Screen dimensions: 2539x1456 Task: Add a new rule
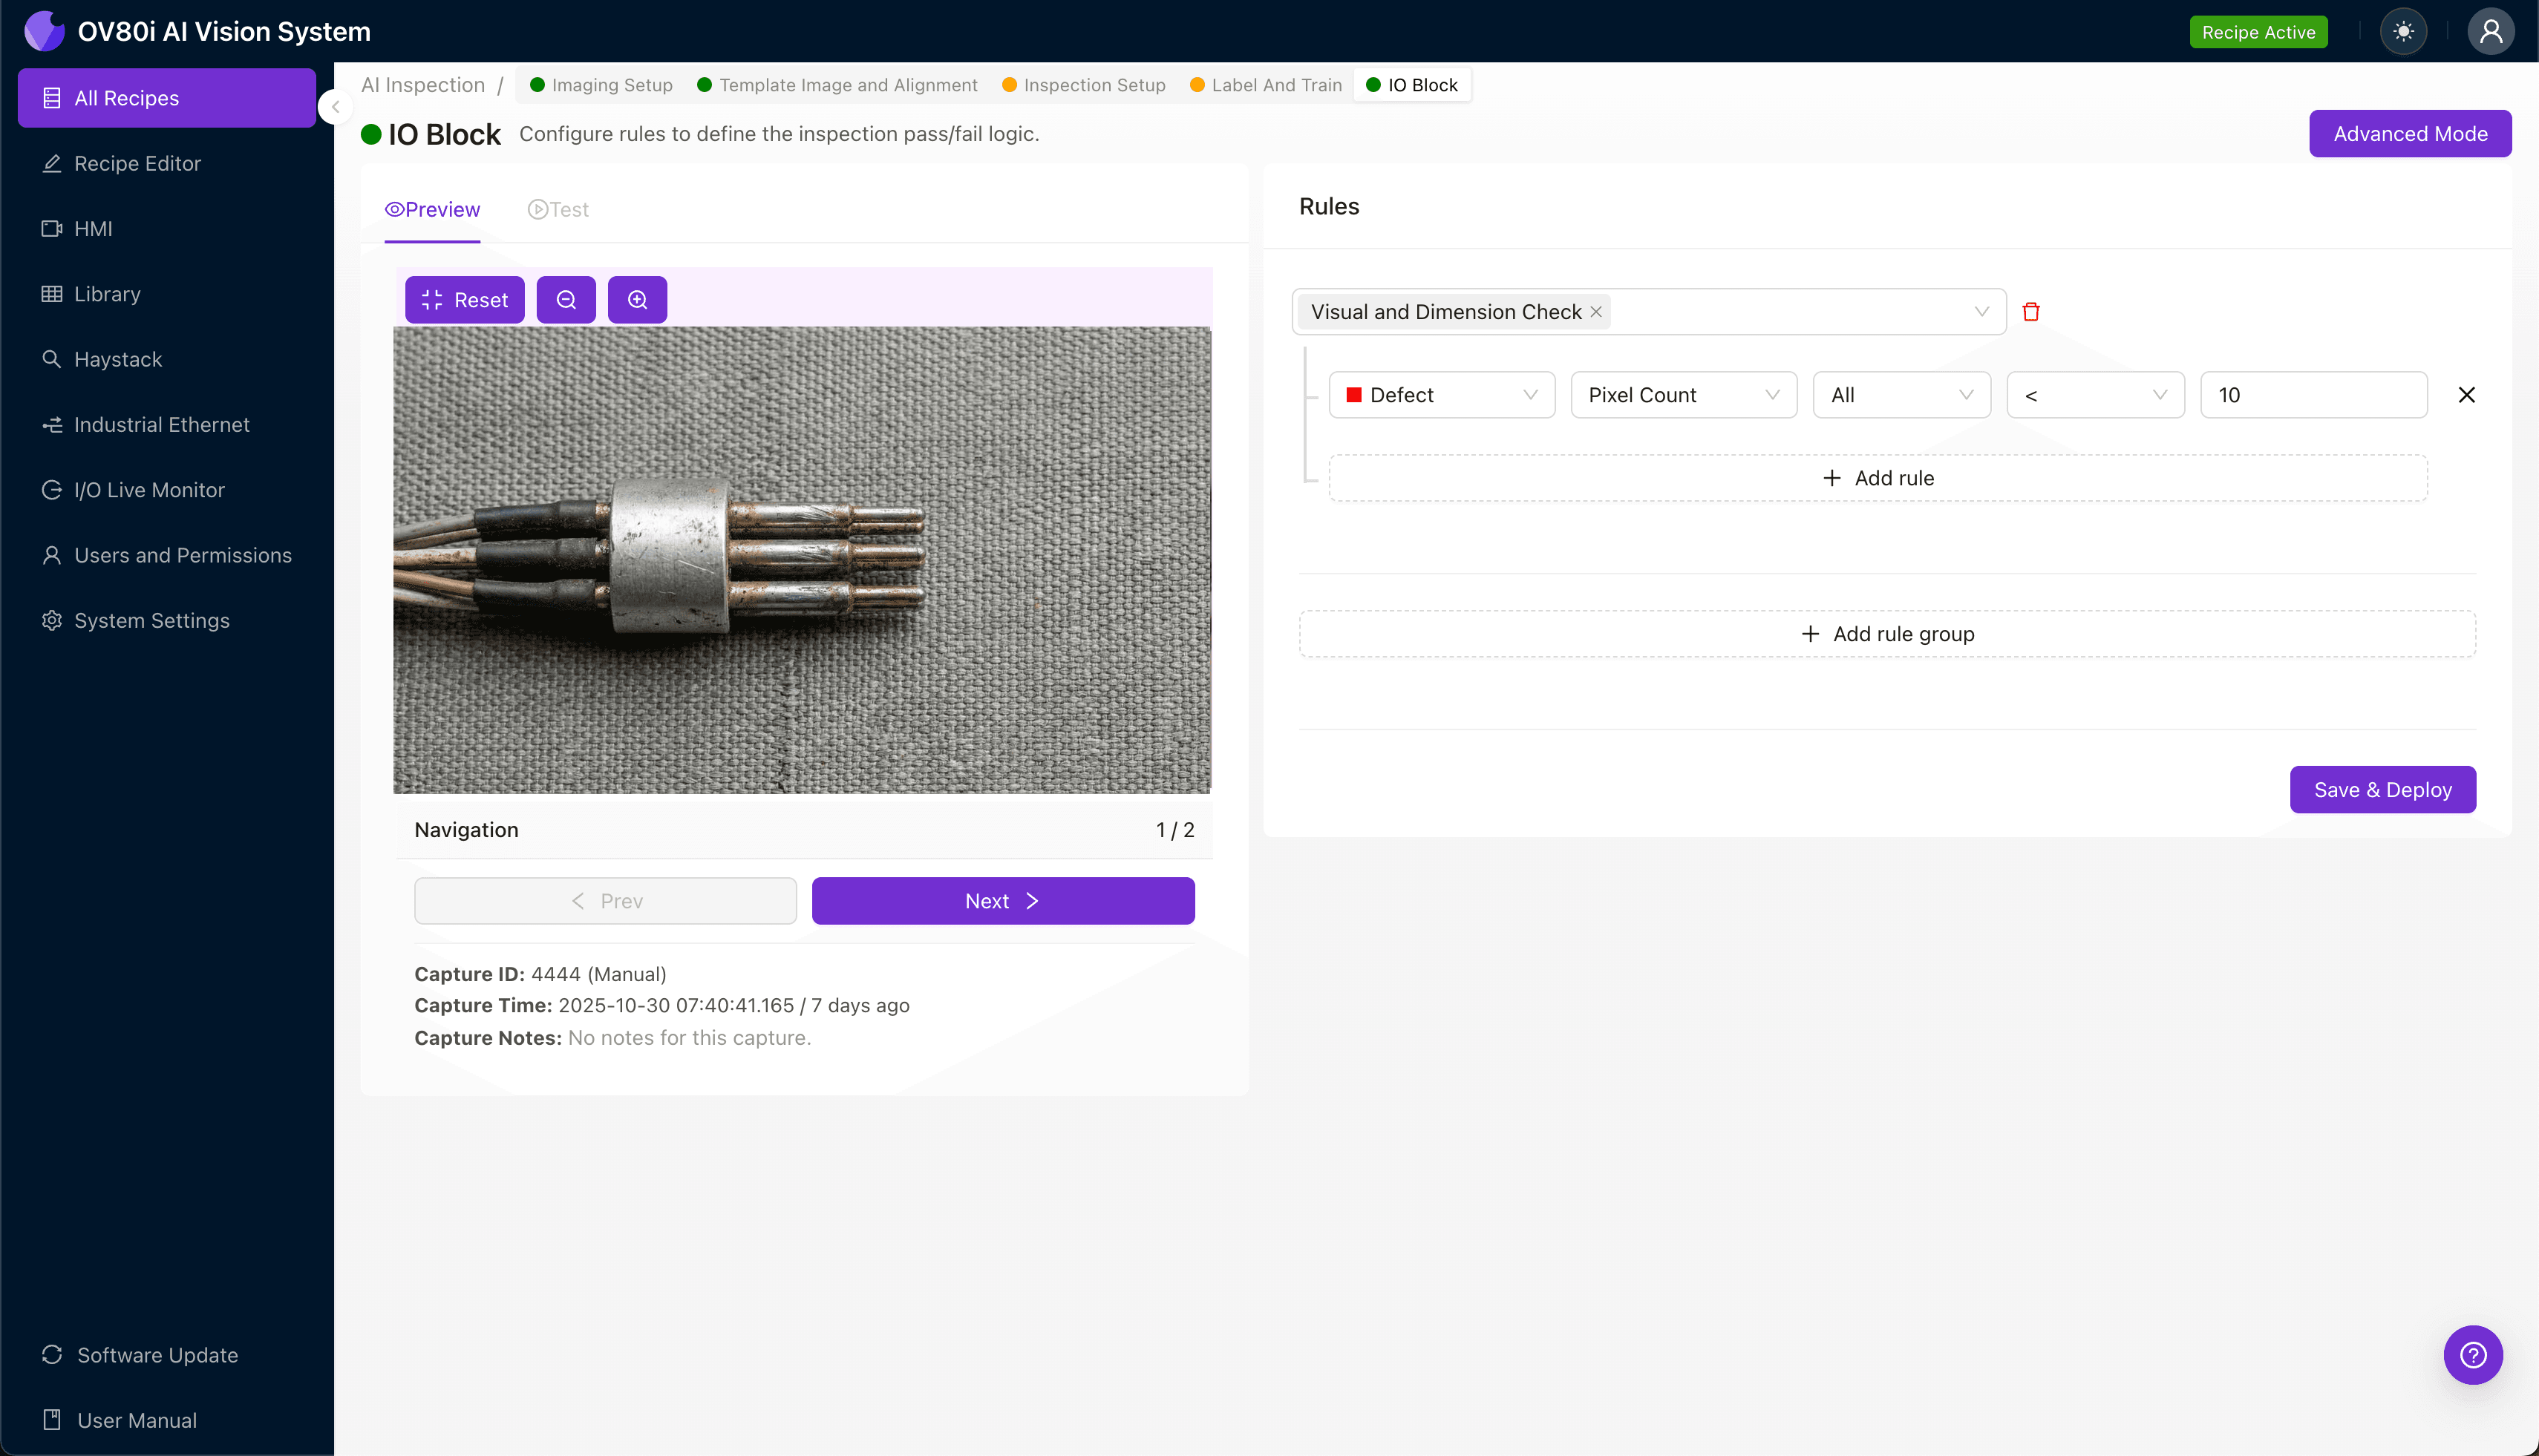click(1878, 478)
